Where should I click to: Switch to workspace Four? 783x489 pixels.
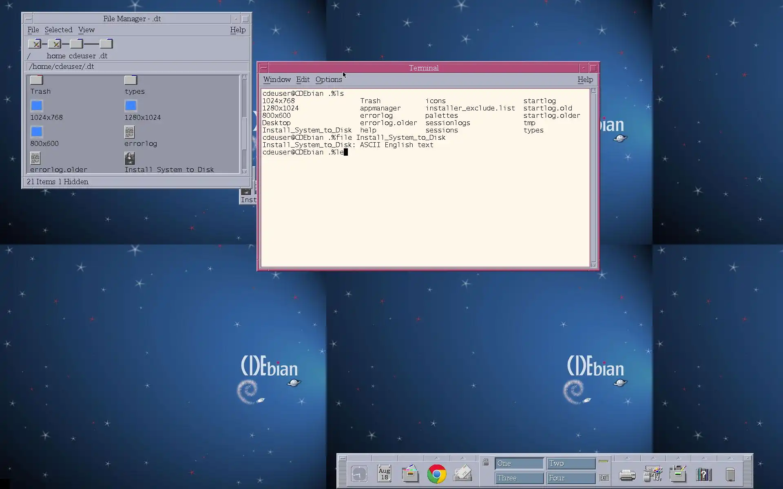571,478
